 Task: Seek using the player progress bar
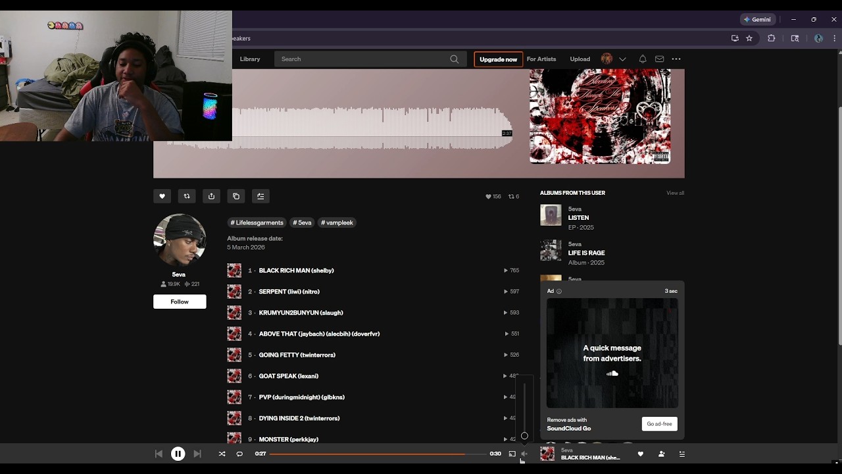click(378, 454)
